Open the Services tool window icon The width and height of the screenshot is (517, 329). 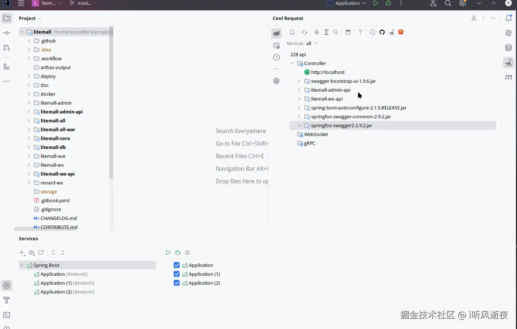(x=7, y=285)
